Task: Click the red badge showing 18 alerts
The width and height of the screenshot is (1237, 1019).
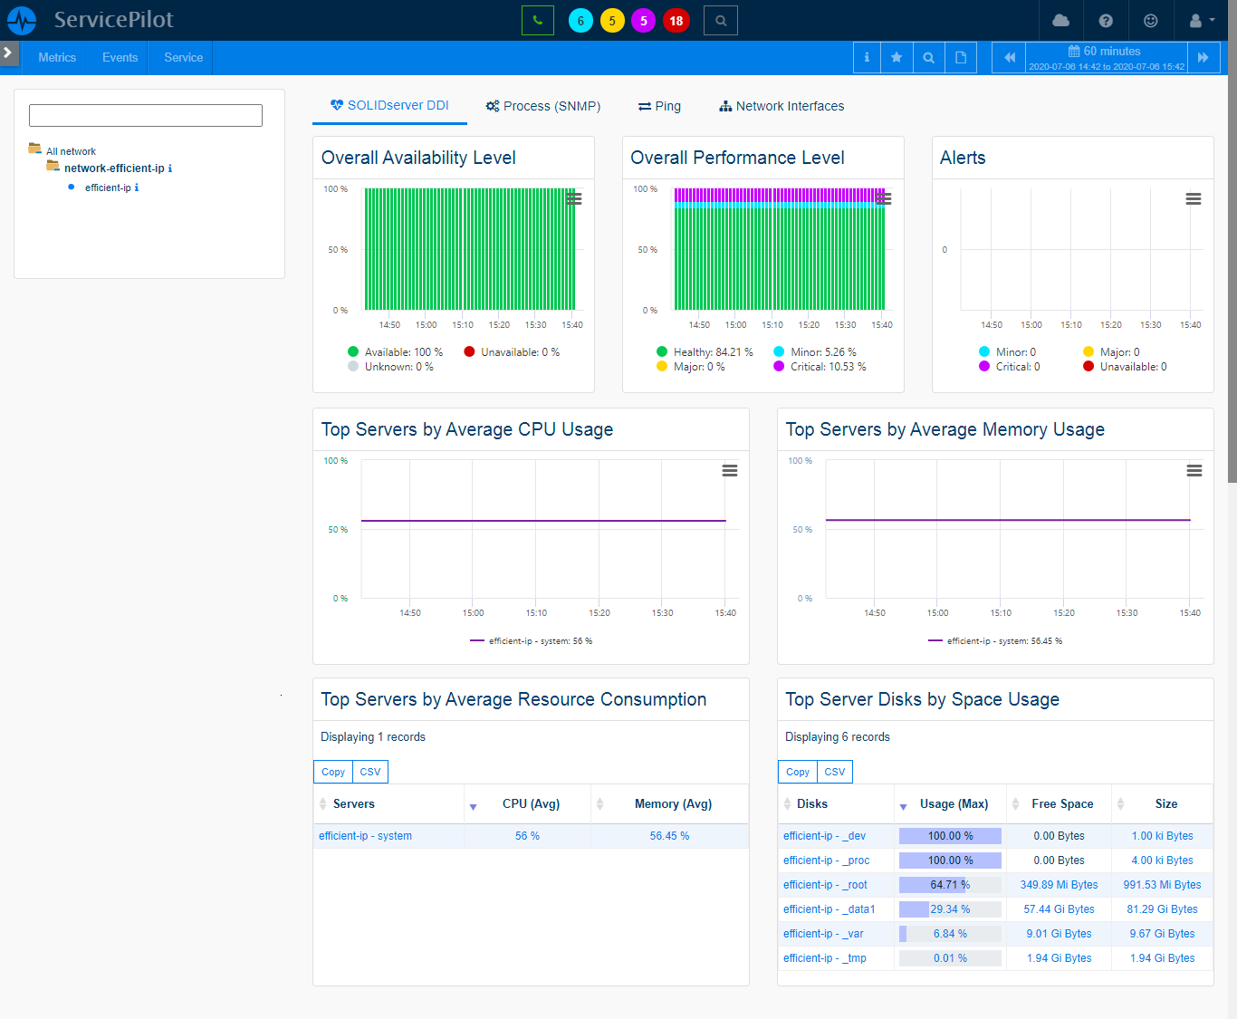Action: [x=676, y=21]
